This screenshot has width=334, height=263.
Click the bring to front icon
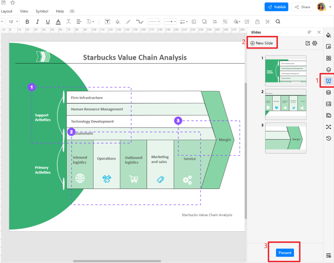[x=194, y=22]
